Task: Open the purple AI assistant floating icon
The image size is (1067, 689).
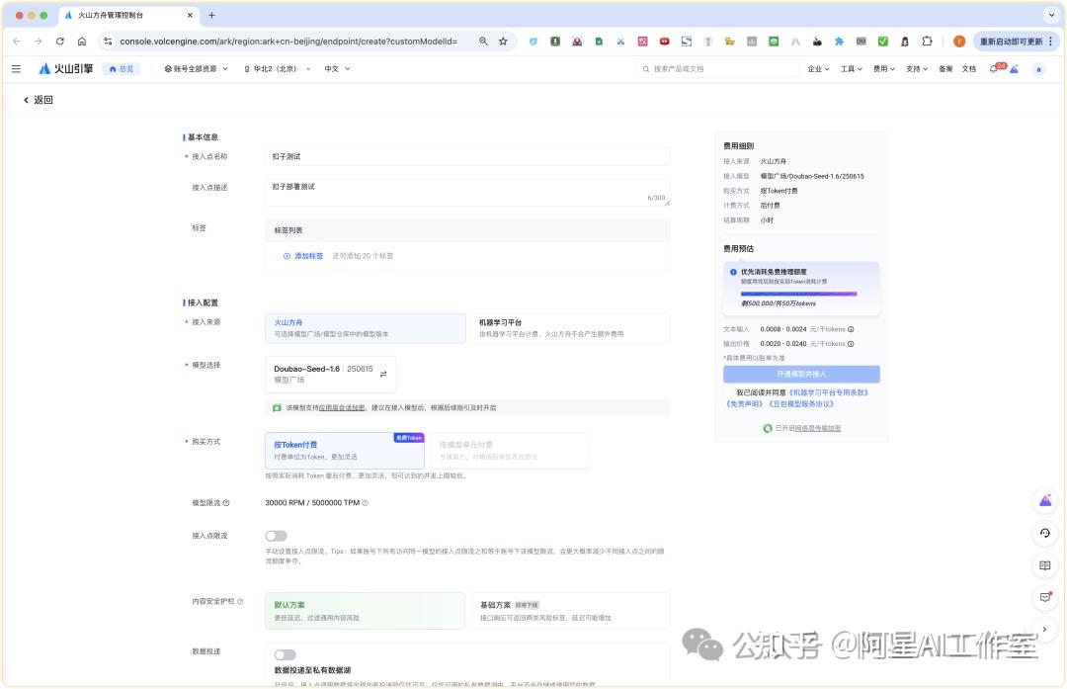Action: [x=1044, y=501]
